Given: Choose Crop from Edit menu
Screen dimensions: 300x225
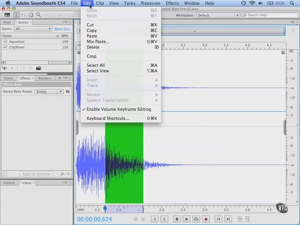Looking at the screenshot, I should pyautogui.click(x=121, y=56).
